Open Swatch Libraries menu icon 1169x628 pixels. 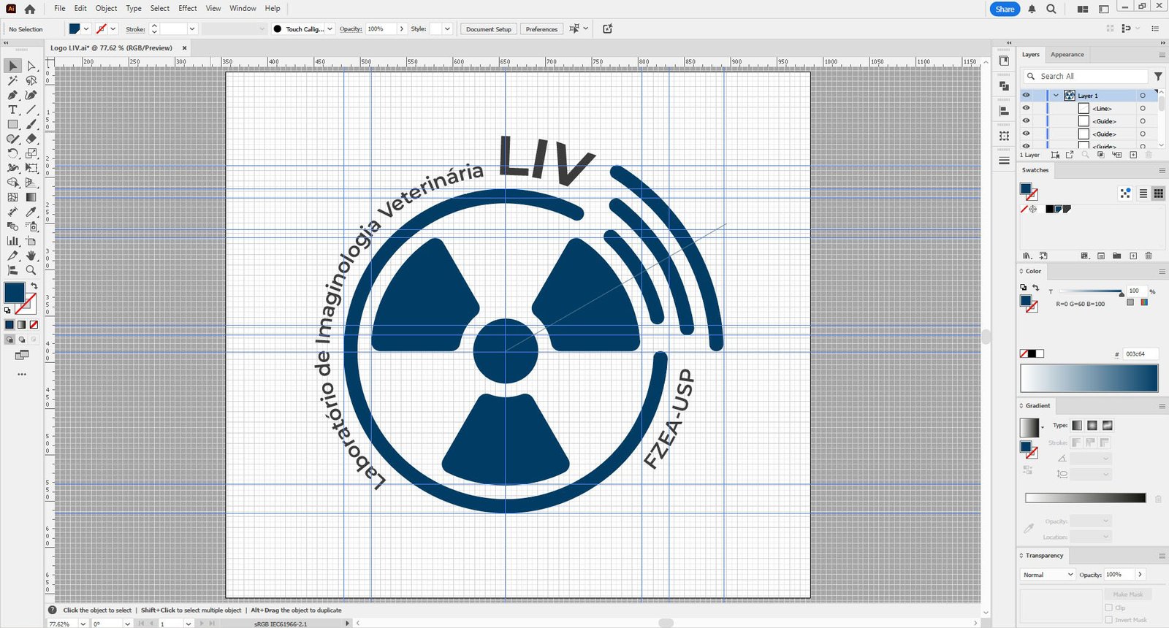[x=1027, y=256]
